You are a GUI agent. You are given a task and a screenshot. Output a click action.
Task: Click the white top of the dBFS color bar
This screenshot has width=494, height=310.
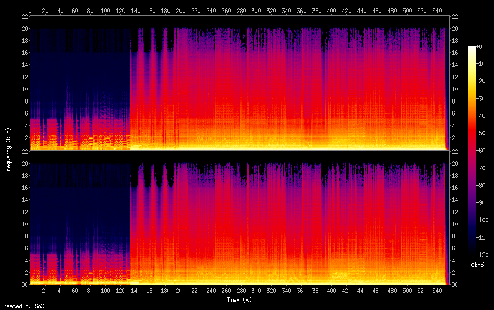coord(472,48)
